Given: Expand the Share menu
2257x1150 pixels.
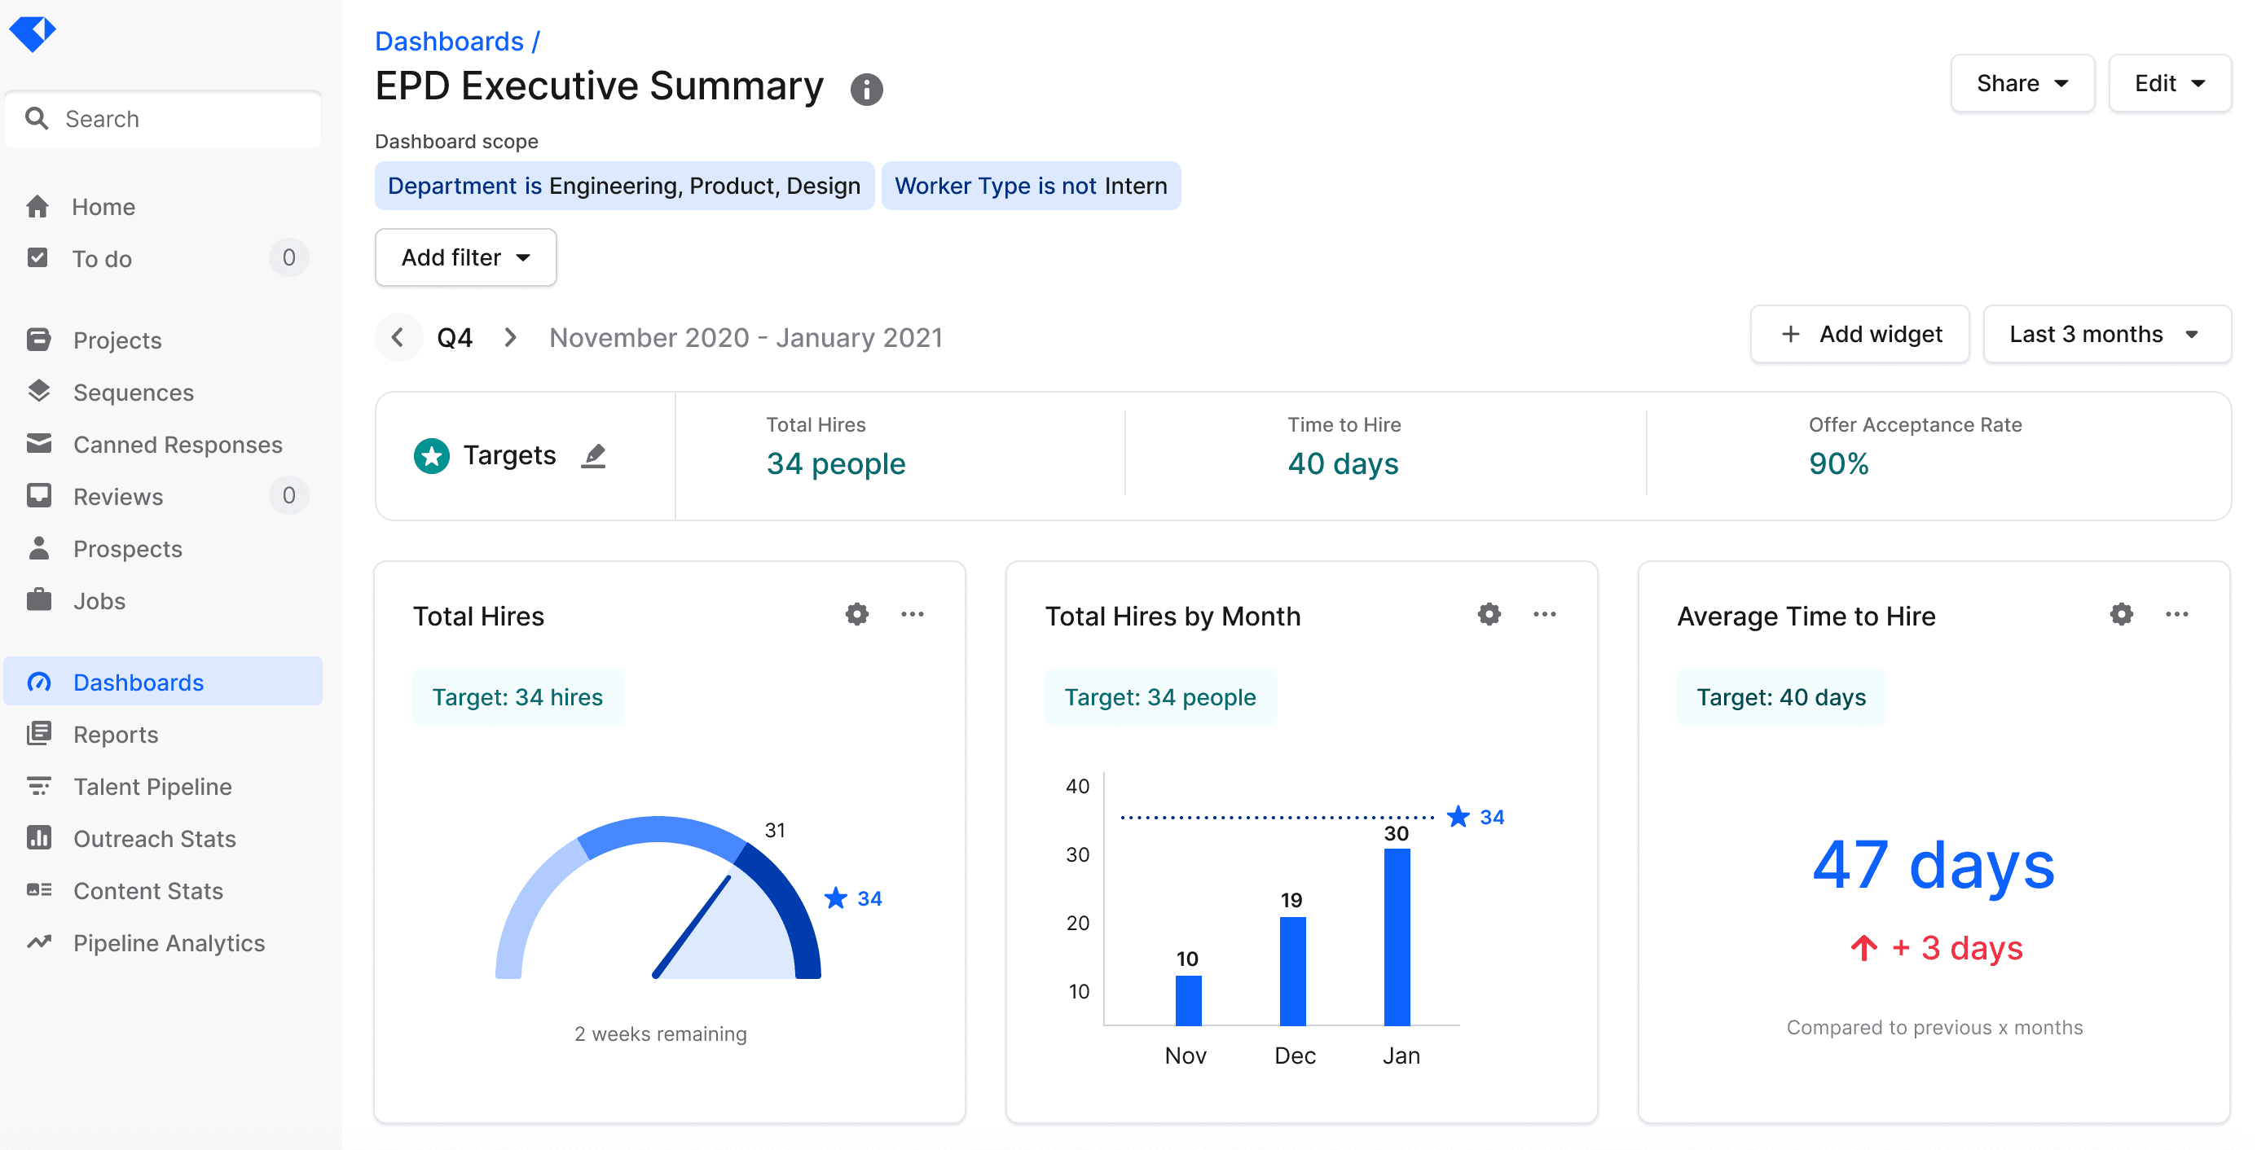Looking at the screenshot, I should pyautogui.click(x=2022, y=83).
